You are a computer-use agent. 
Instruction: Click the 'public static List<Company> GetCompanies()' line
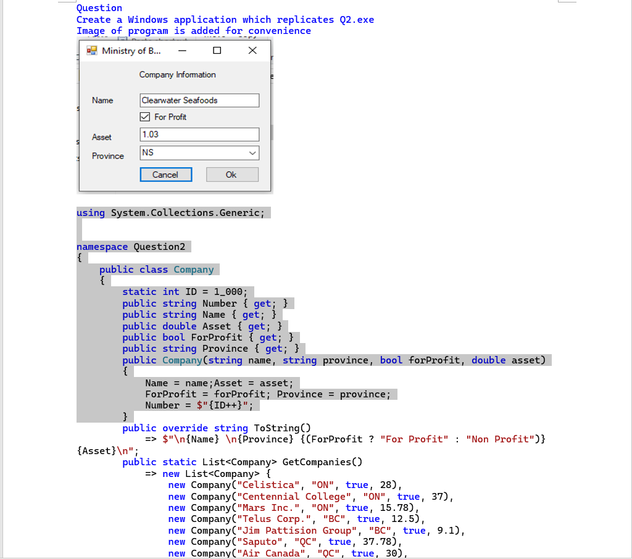pos(242,462)
